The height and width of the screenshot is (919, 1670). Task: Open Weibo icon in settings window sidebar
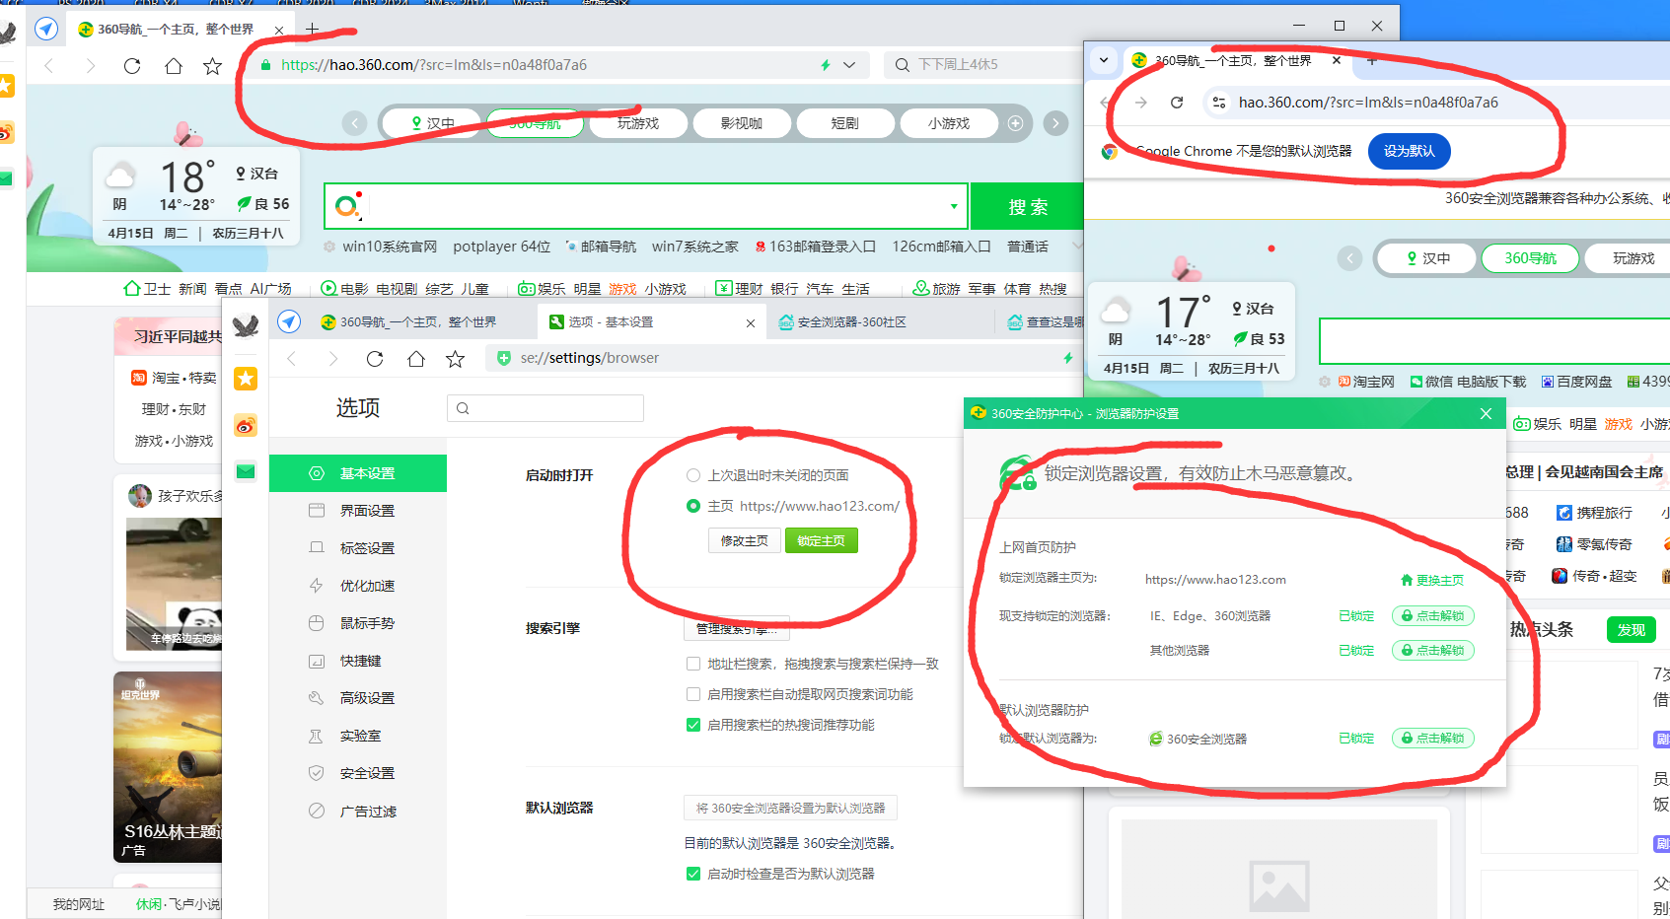coord(246,426)
